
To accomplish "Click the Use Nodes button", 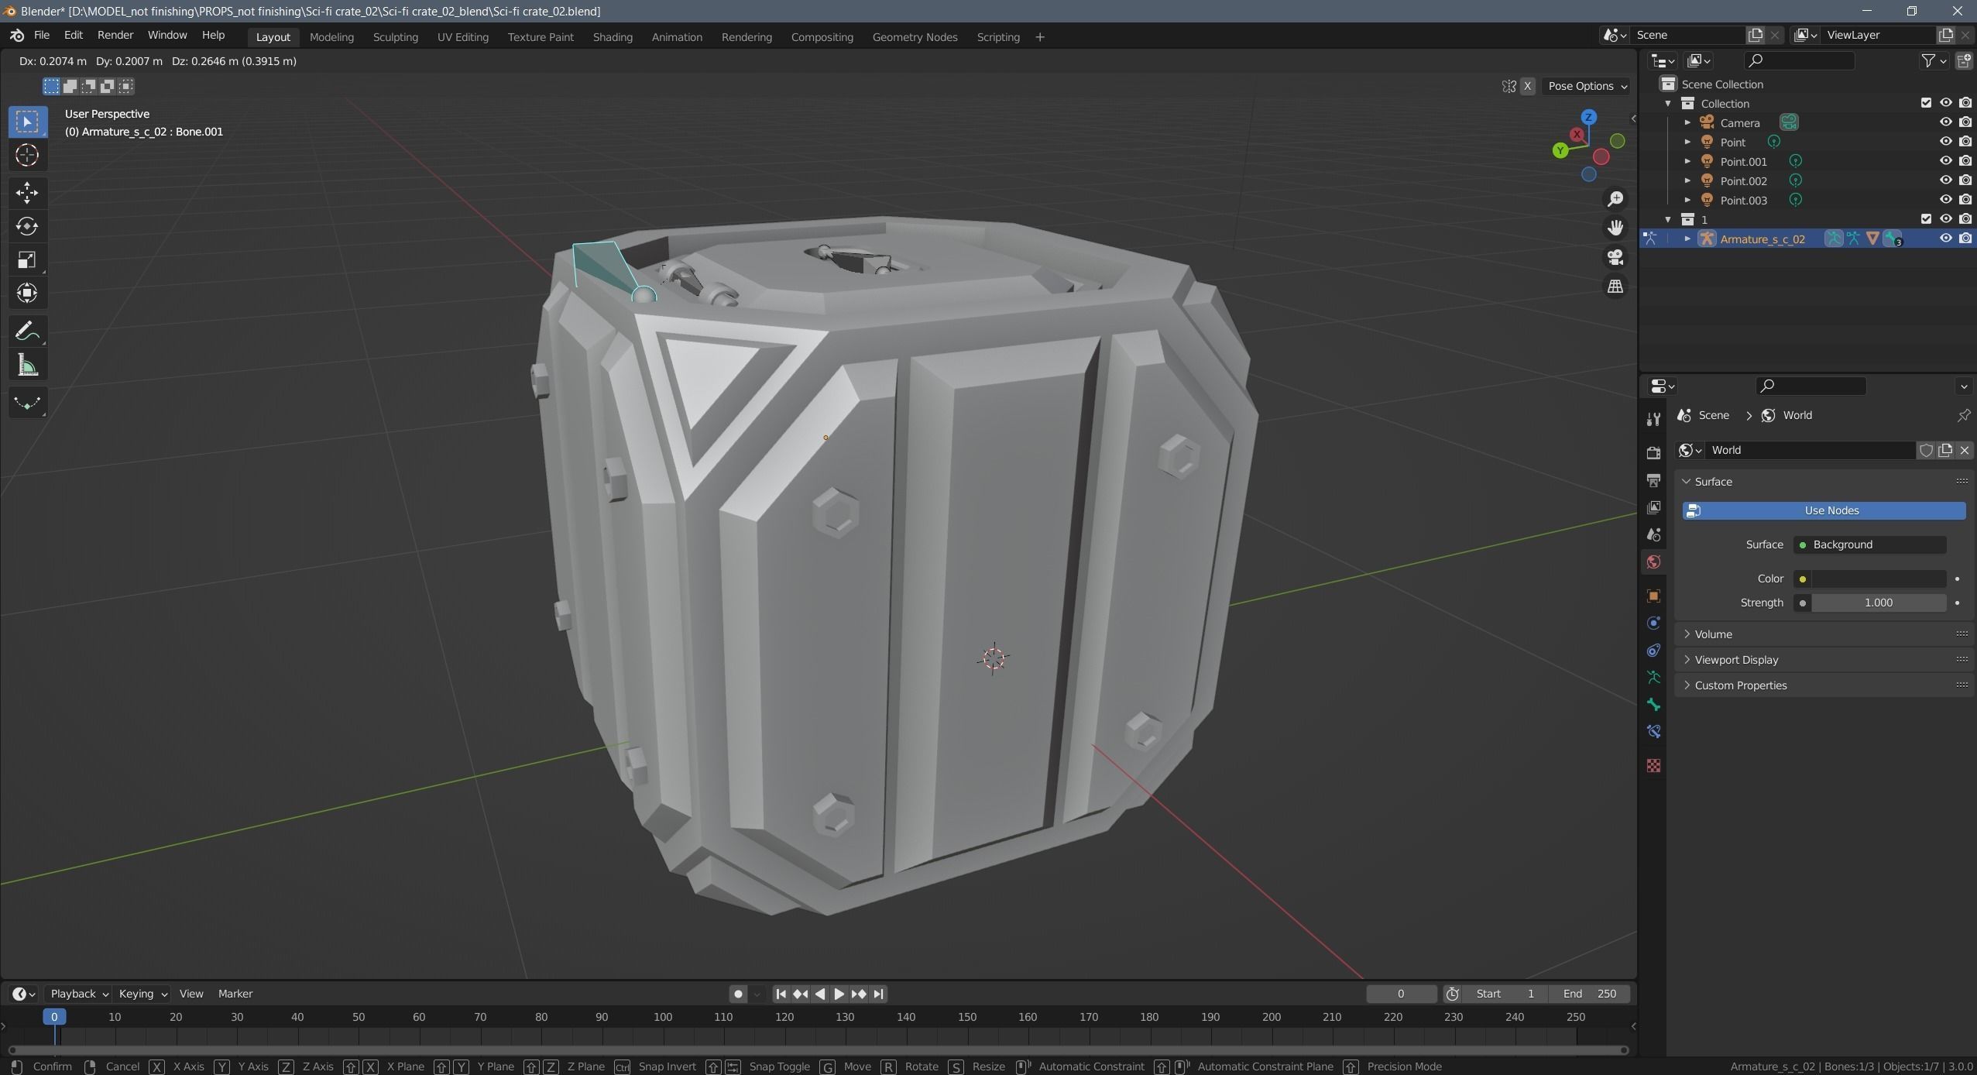I will pyautogui.click(x=1824, y=510).
